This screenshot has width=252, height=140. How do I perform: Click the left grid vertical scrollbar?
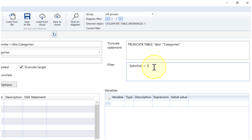(97, 122)
